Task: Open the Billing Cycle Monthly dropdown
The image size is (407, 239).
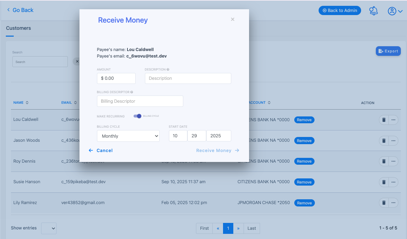Action: pos(128,136)
